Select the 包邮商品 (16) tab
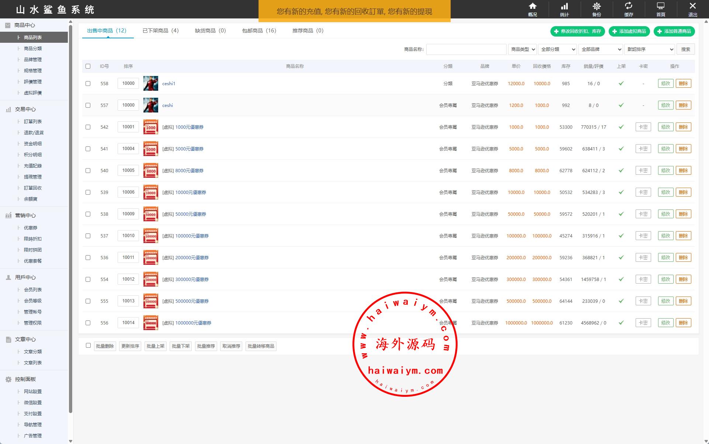 pyautogui.click(x=259, y=31)
